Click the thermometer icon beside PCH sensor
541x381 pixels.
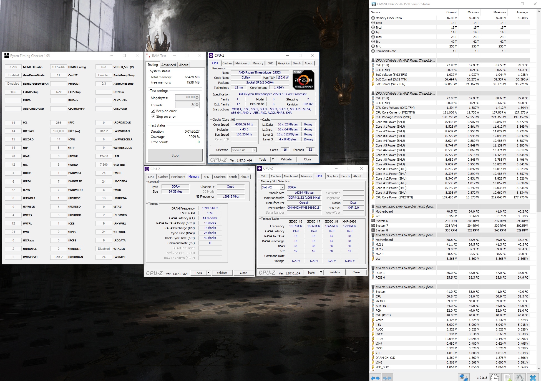pos(373,311)
